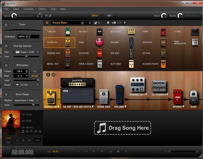Screen dimensions: 203x159
Task: Open the Help menu
Action: pyautogui.click(x=63, y=9)
